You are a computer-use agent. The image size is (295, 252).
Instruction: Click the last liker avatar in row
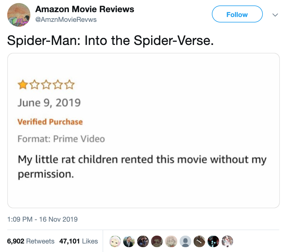click(x=227, y=241)
